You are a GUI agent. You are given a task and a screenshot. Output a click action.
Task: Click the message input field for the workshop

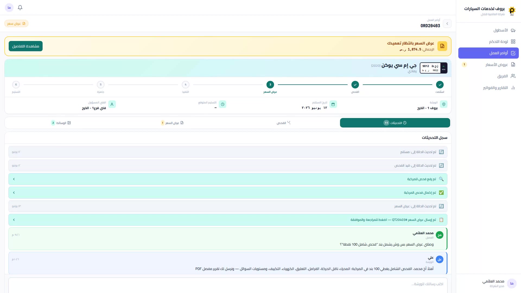[x=228, y=285]
